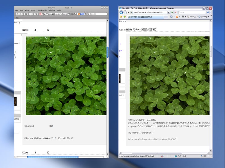Open the Bookmarks menu in Safari
The height and width of the screenshot is (168, 225).
point(43,10)
